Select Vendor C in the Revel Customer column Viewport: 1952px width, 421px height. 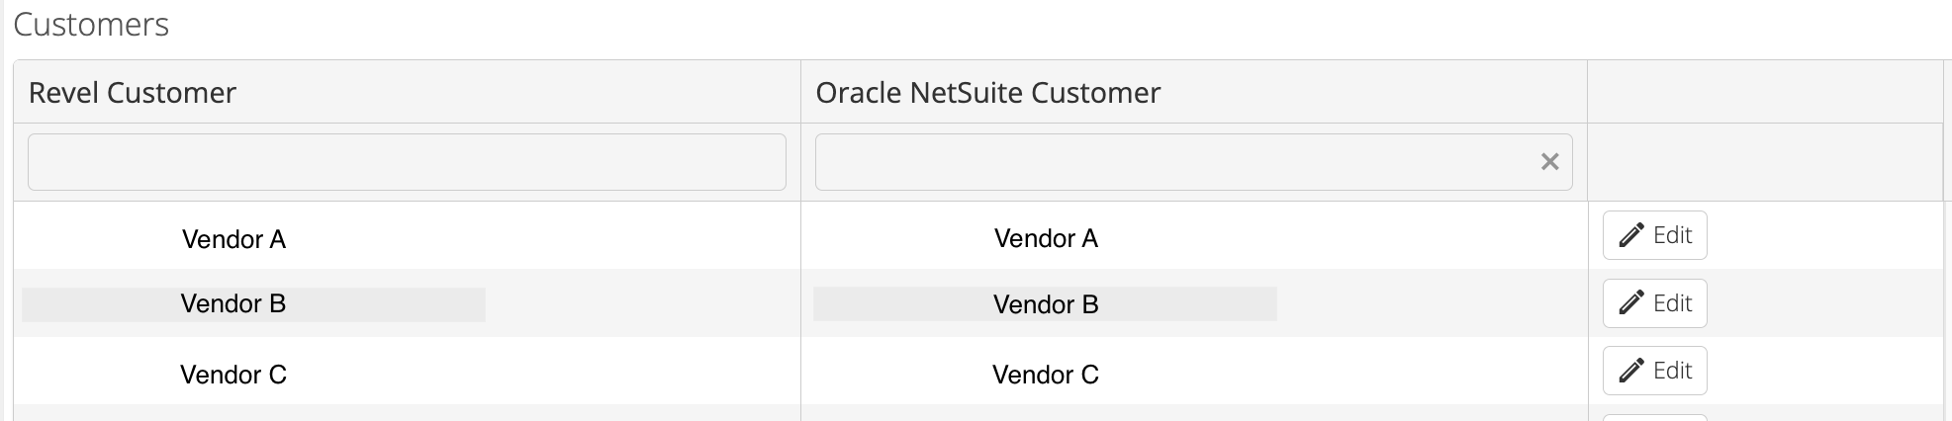click(x=233, y=375)
